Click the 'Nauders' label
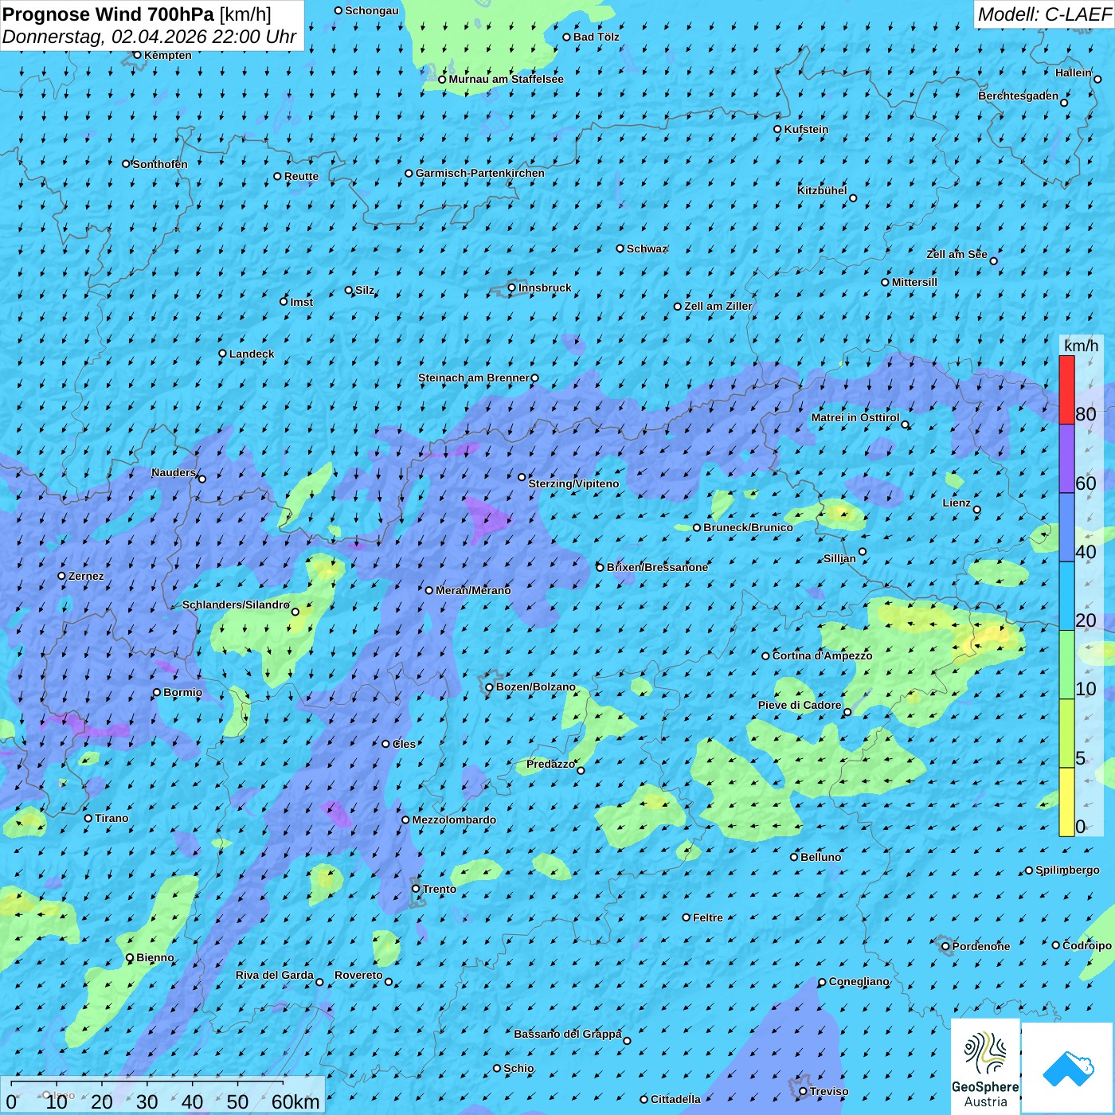Screen dimensions: 1115x1115 coord(174,472)
